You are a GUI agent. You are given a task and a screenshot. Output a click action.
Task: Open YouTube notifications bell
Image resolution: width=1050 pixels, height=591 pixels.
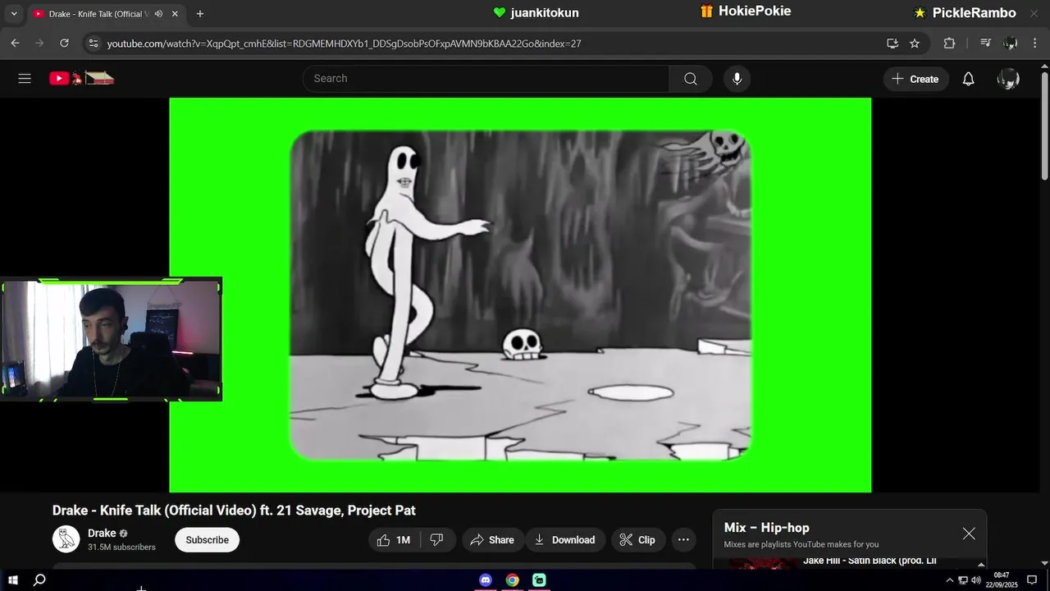pos(968,79)
